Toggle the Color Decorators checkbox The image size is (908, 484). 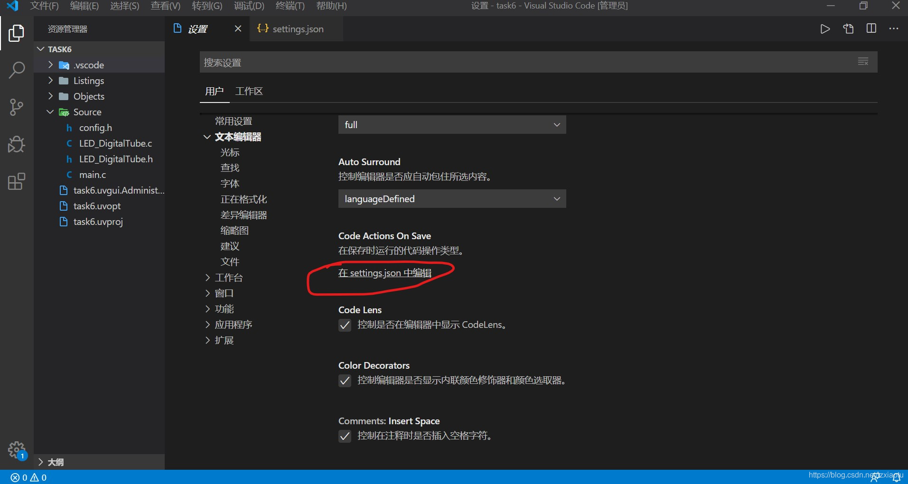tap(345, 381)
